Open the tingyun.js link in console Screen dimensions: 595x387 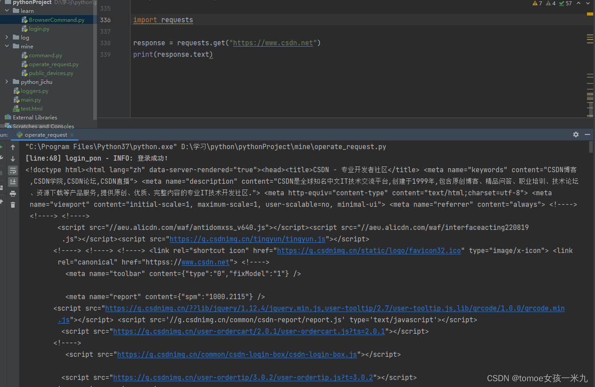248,239
